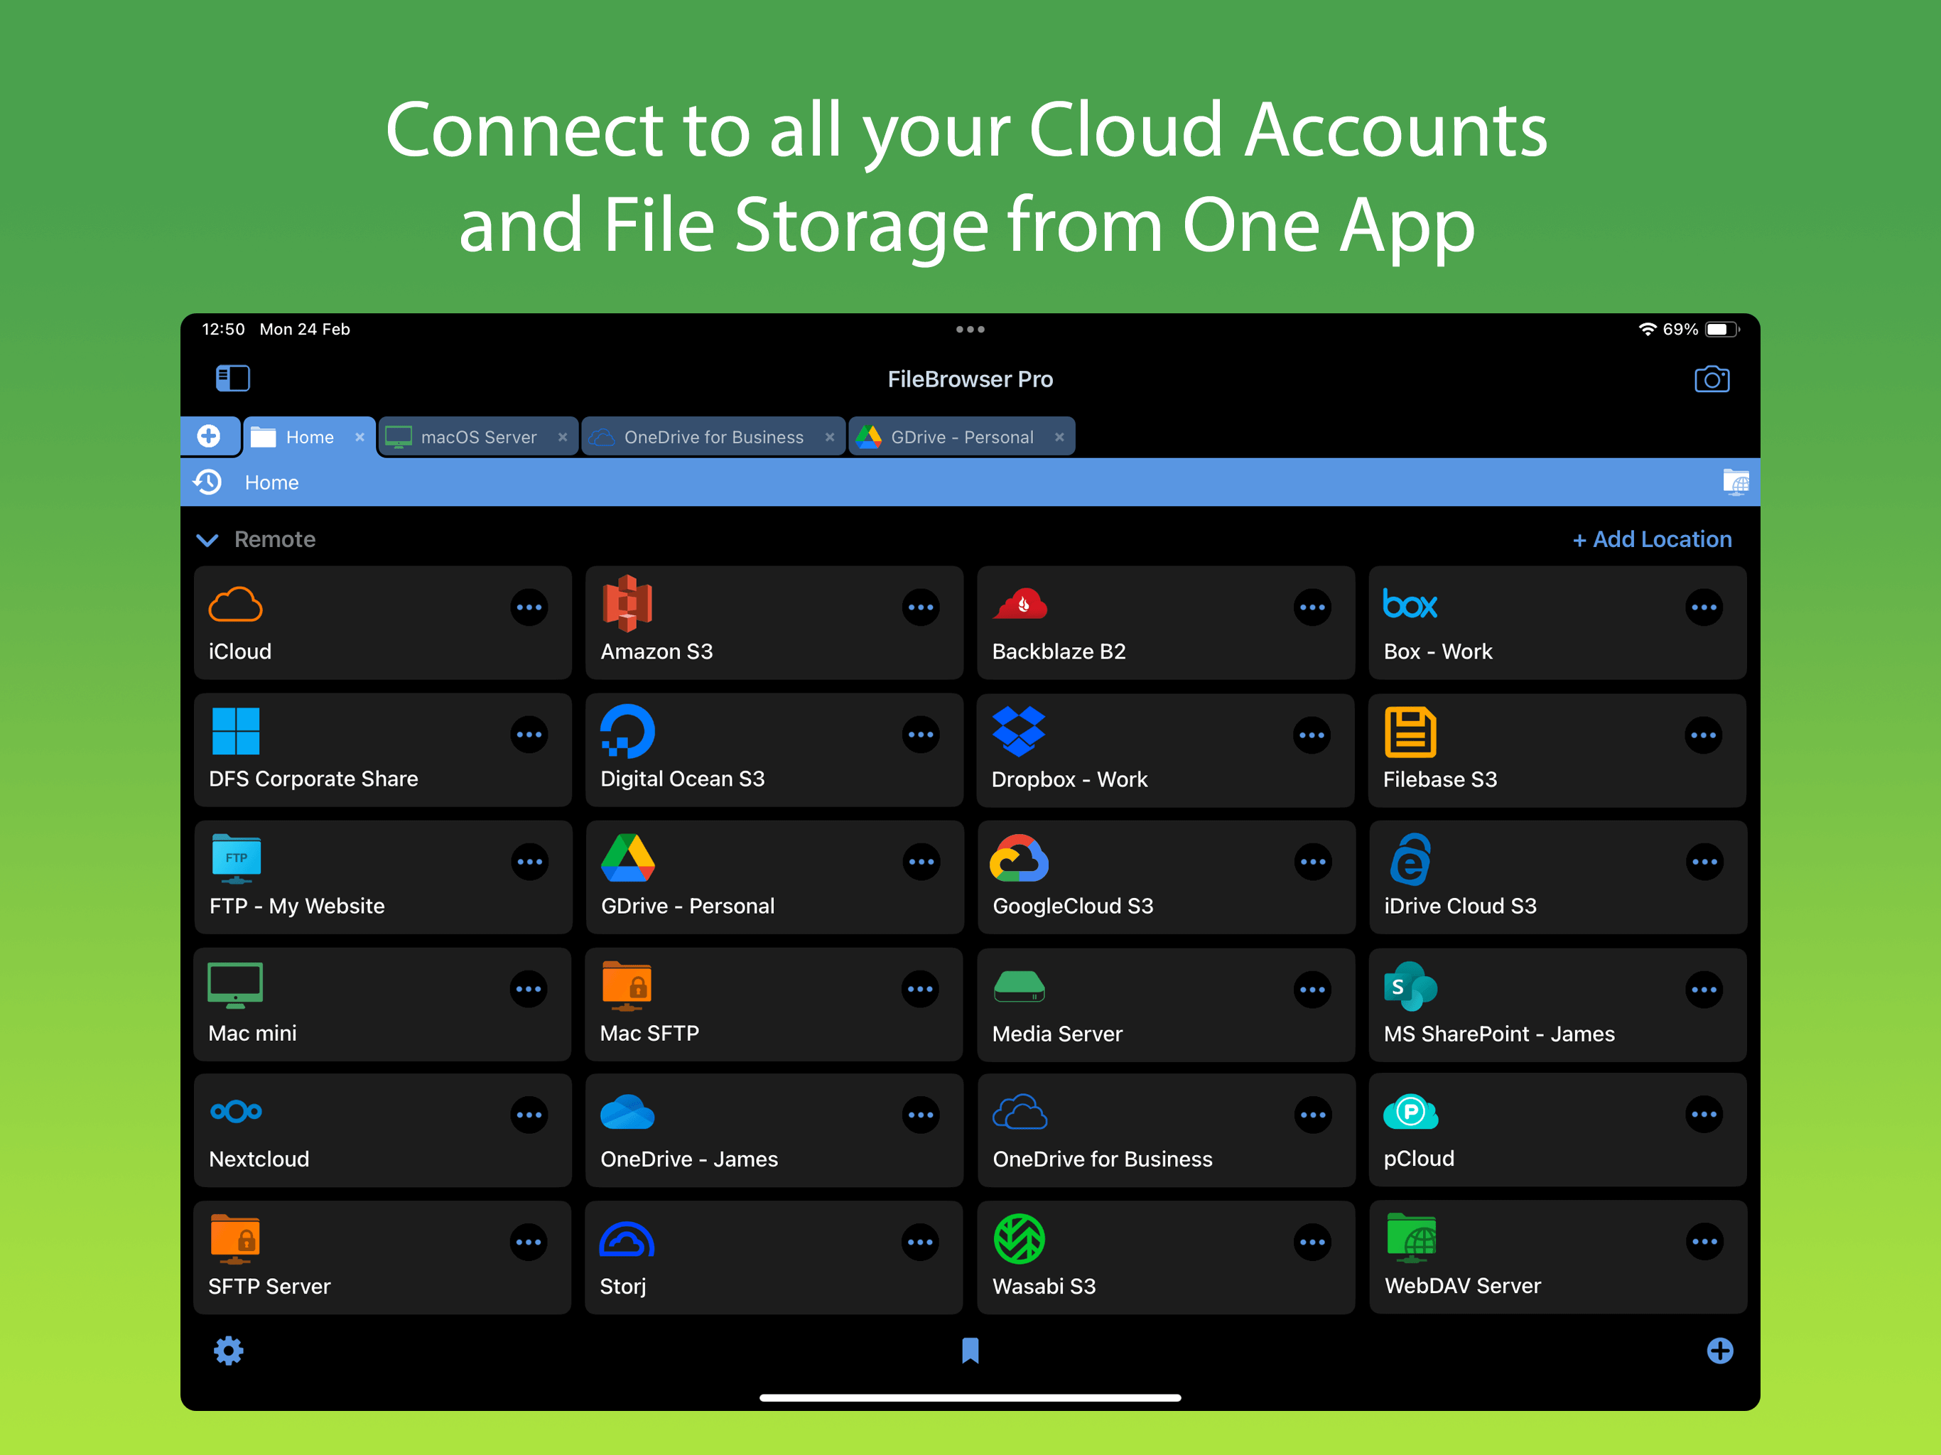Open the Box - Work logo
Screen dimensions: 1941x1455
click(1410, 604)
